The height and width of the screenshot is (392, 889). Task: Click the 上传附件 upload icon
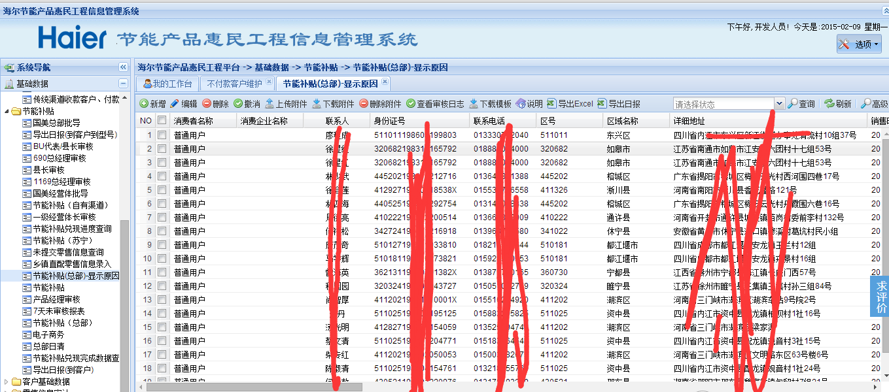point(270,104)
